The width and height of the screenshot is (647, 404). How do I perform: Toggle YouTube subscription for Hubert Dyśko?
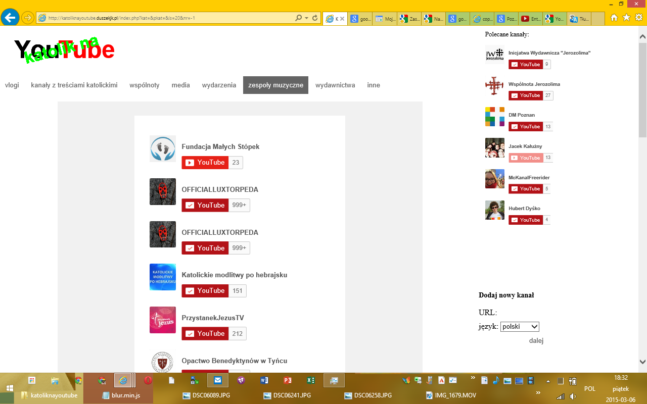[526, 220]
